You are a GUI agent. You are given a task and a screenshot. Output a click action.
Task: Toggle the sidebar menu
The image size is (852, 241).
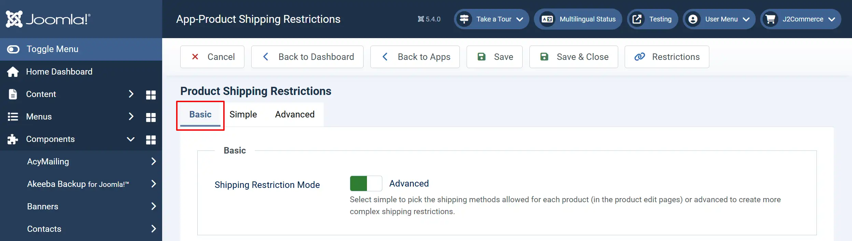tap(81, 49)
